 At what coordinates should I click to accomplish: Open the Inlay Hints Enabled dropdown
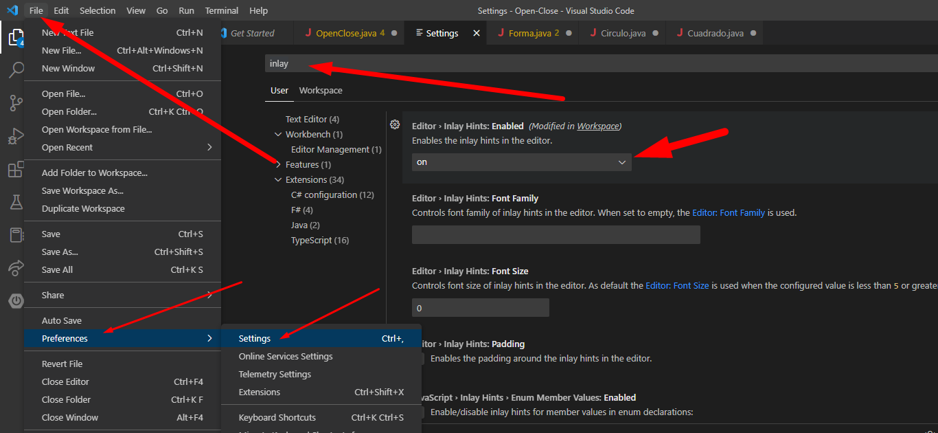pos(521,162)
